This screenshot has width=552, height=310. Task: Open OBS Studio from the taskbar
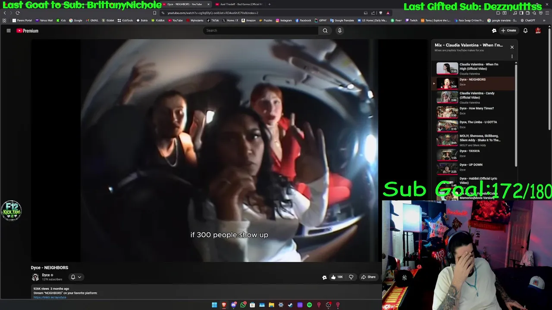328,305
